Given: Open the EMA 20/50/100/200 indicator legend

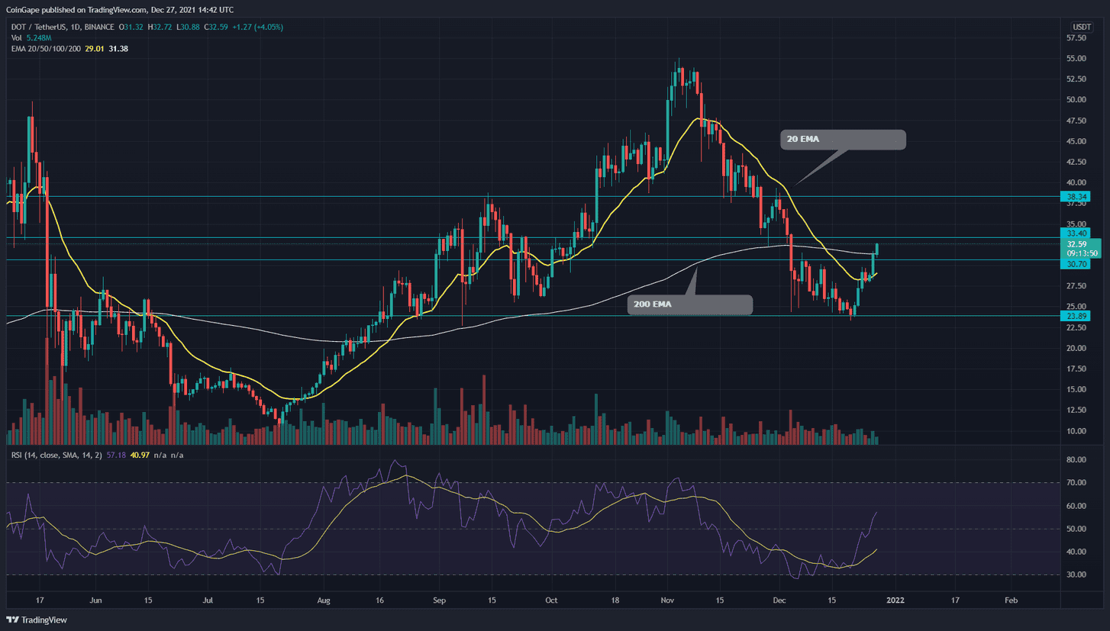Looking at the screenshot, I should click(x=50, y=49).
